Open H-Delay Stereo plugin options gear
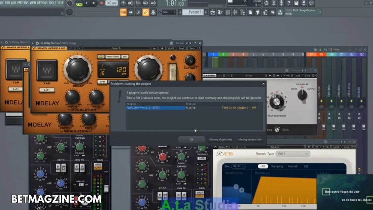The image size is (373, 210). click(x=38, y=43)
